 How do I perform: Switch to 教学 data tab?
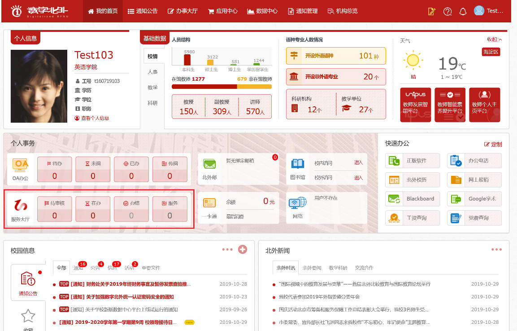pos(152,87)
